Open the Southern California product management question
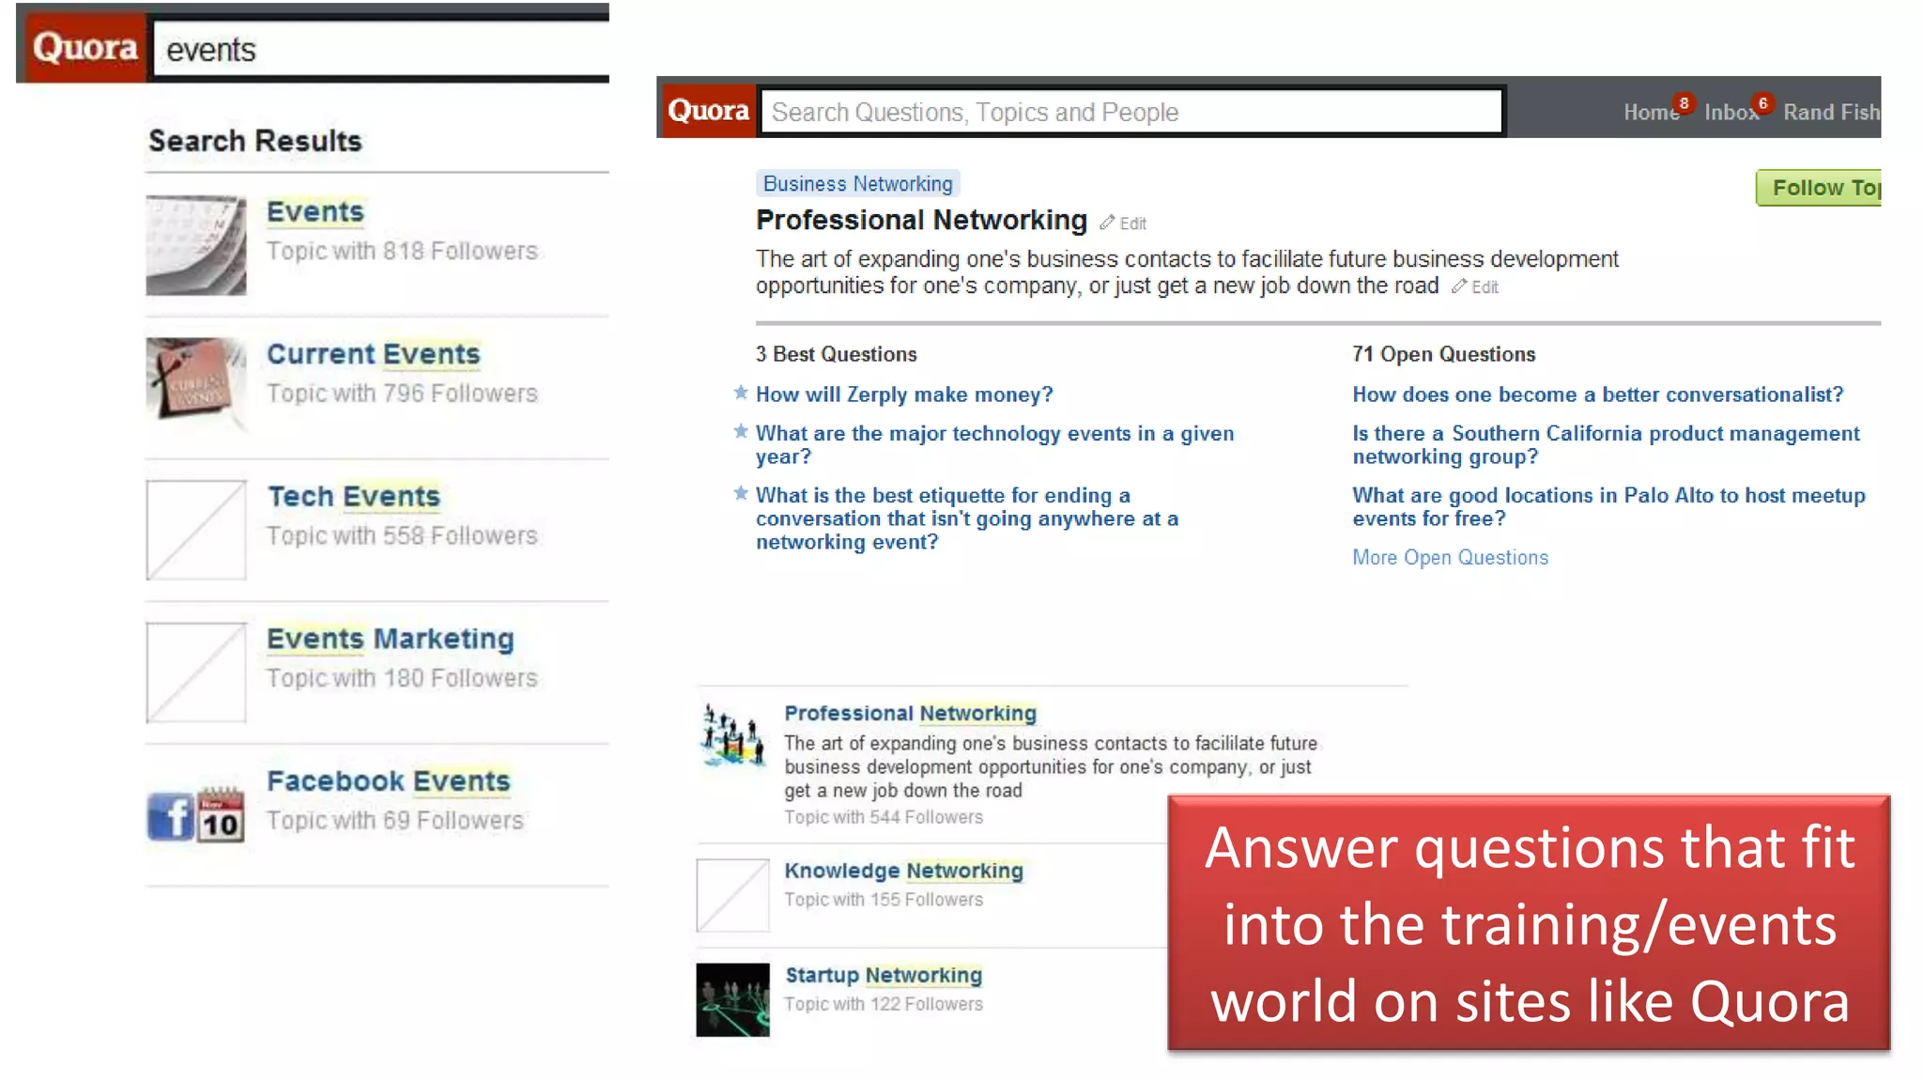This screenshot has height=1082, width=1923. 1606,445
